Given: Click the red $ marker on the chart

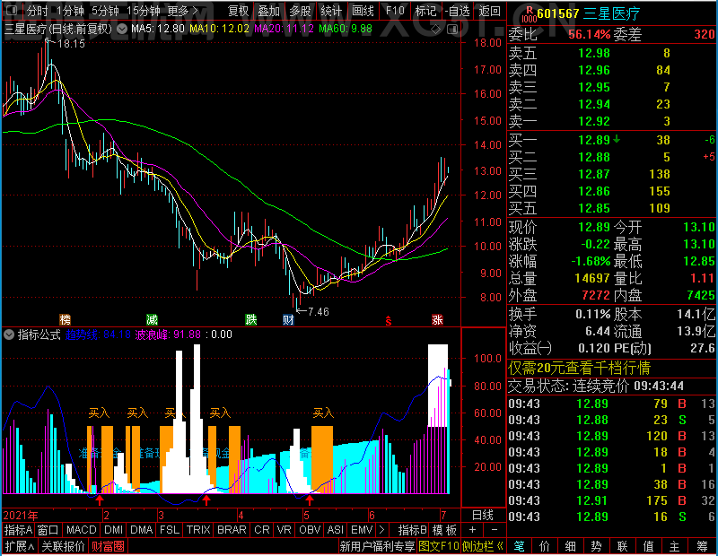Looking at the screenshot, I should point(389,321).
